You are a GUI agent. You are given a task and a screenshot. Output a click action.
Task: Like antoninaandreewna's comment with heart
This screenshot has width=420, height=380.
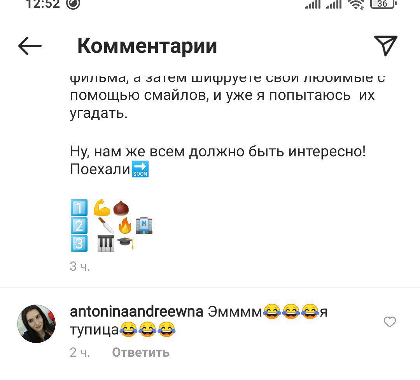[x=390, y=322]
